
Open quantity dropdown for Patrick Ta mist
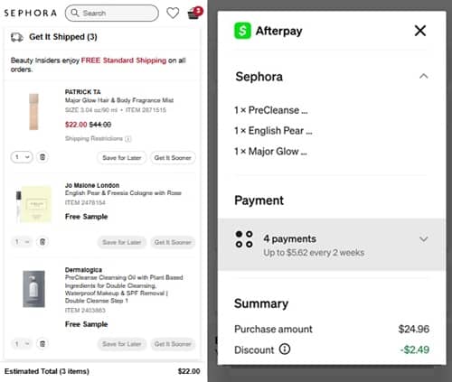point(22,157)
